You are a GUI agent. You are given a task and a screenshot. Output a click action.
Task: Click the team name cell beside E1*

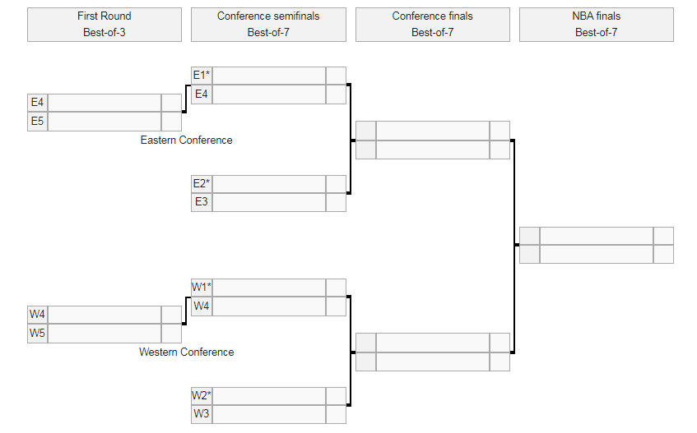pos(268,76)
